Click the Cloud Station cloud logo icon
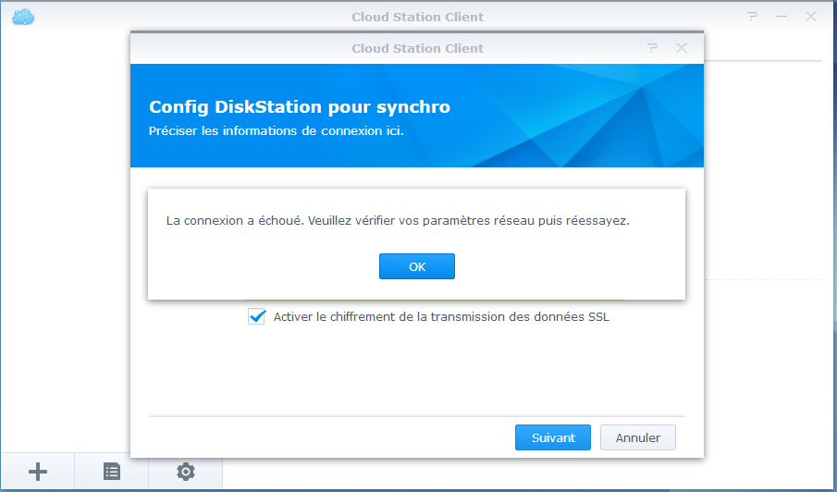This screenshot has height=492, width=837. [x=23, y=17]
